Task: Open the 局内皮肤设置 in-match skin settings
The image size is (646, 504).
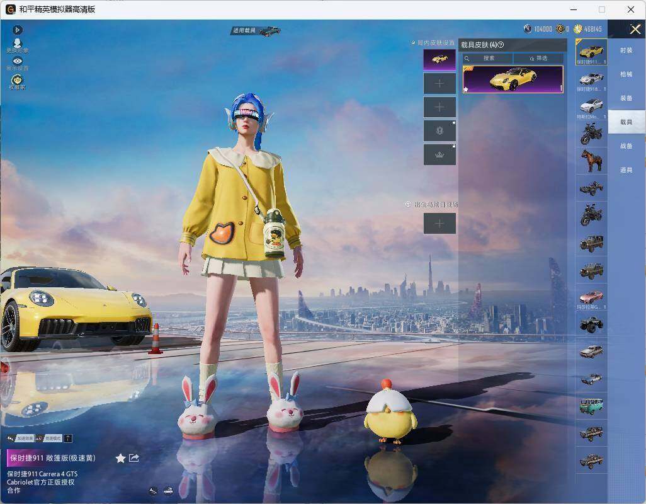Action: click(433, 42)
